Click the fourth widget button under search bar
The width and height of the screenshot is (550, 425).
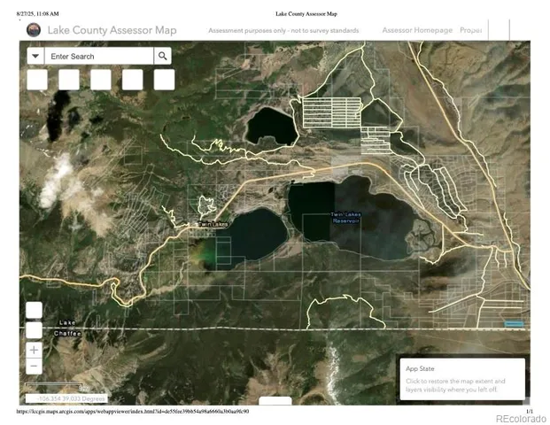point(133,80)
